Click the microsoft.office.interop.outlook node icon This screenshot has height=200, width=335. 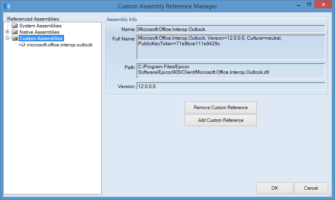[x=23, y=45]
